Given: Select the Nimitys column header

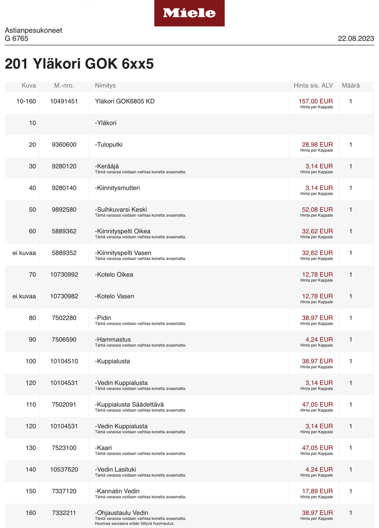Looking at the screenshot, I should 105,86.
